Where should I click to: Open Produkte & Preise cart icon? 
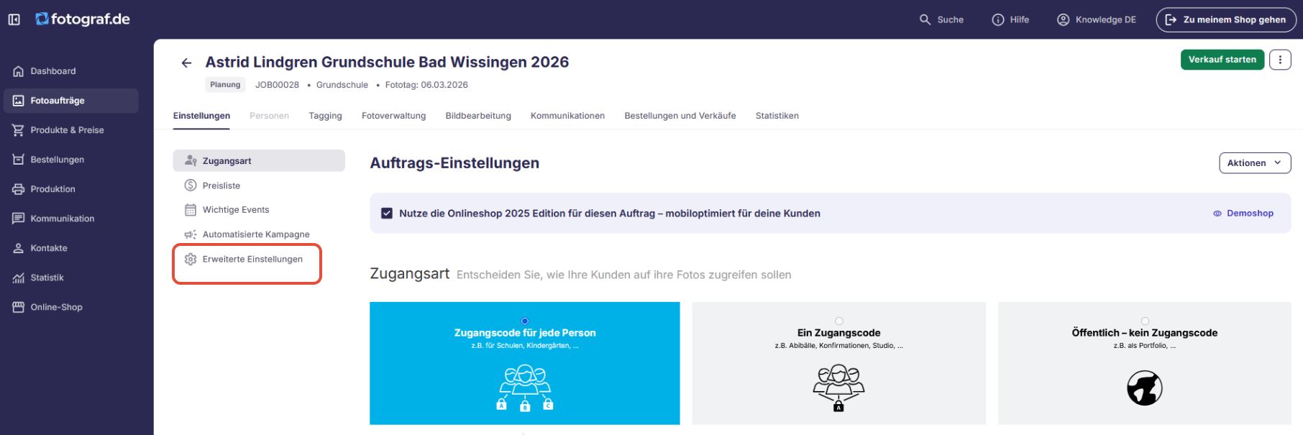click(x=19, y=130)
